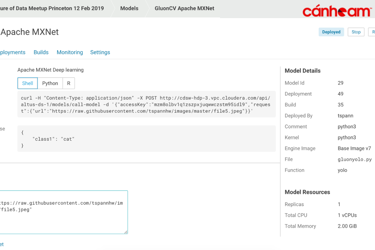Switch to the Builds tab

41,52
